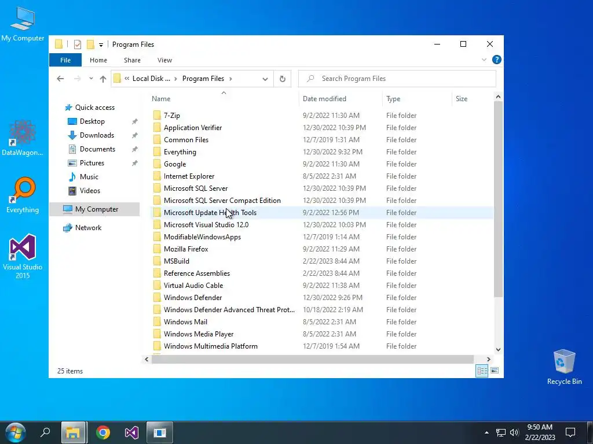Switch to the Home ribbon tab
The height and width of the screenshot is (444, 593).
pos(98,60)
